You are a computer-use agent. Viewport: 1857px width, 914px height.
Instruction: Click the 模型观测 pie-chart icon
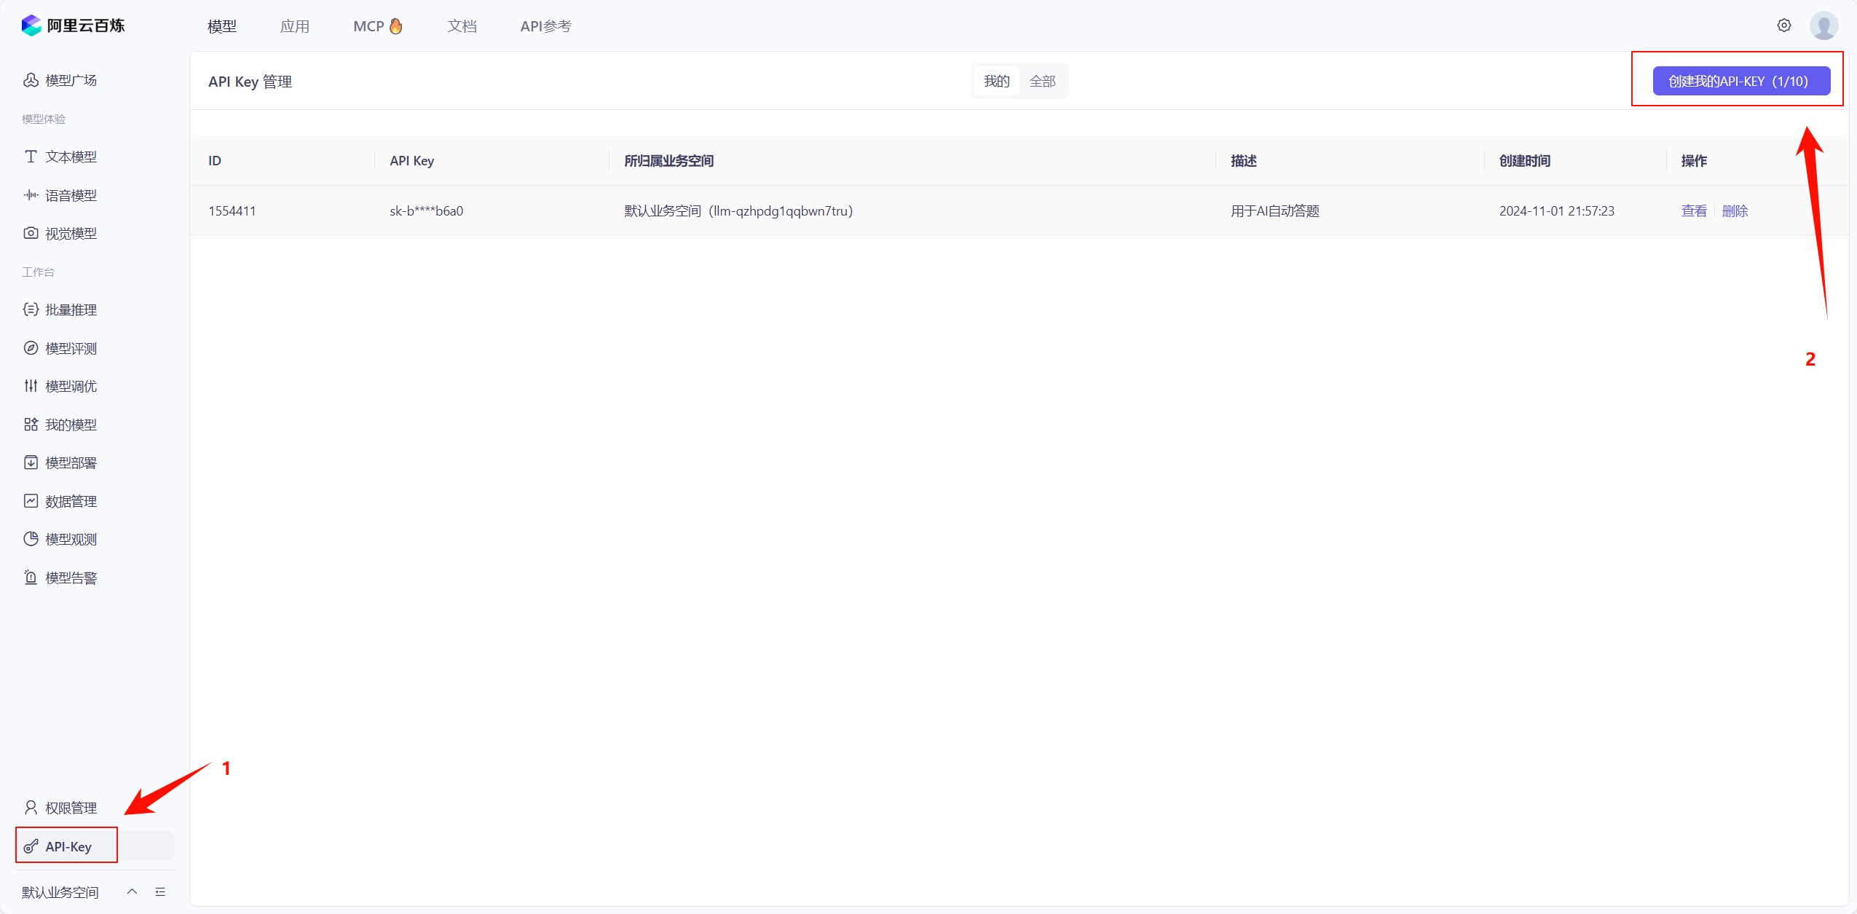click(x=31, y=539)
